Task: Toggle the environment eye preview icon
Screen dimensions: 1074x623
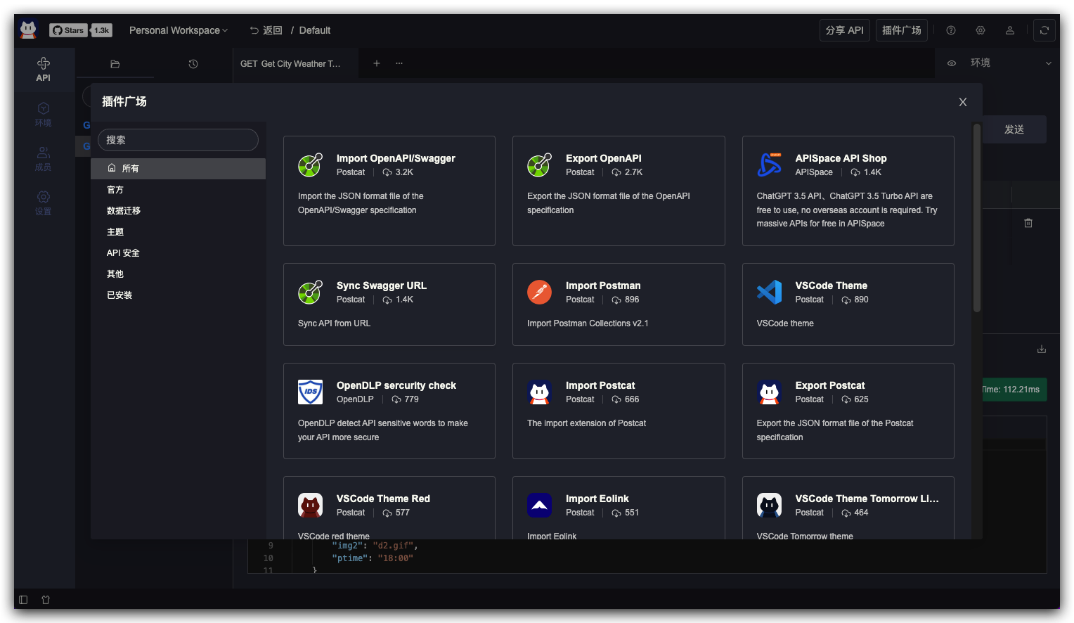Action: coord(952,63)
